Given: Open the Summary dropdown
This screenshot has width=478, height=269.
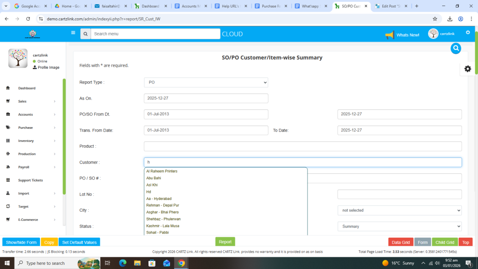Looking at the screenshot, I should [x=399, y=227].
